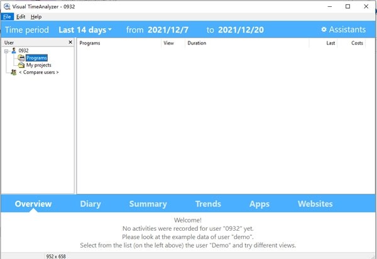Switch to the Trends tab
The height and width of the screenshot is (259, 377).
(208, 204)
